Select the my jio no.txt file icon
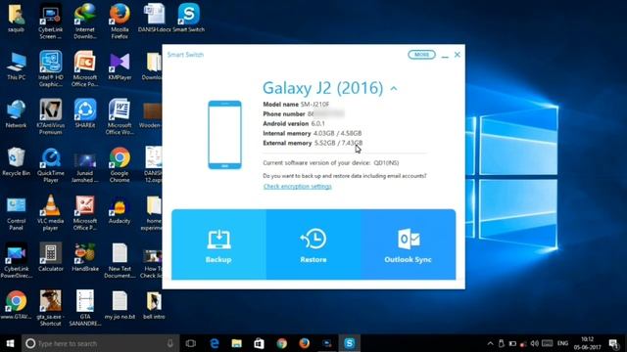 click(x=120, y=305)
